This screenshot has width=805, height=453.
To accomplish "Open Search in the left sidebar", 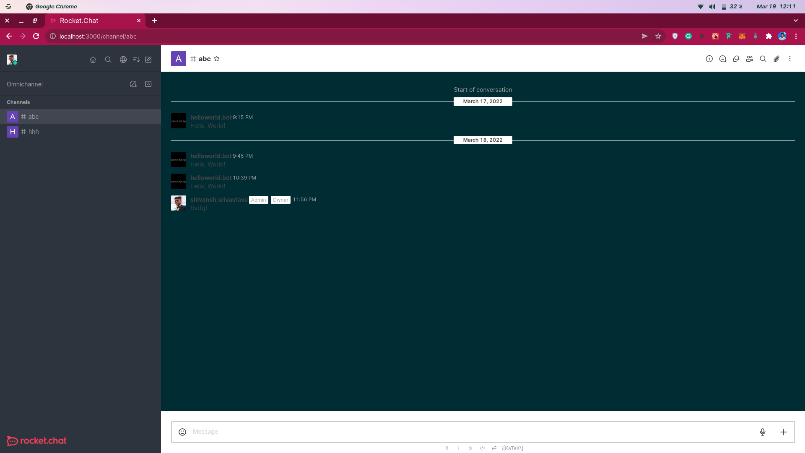I will [108, 60].
